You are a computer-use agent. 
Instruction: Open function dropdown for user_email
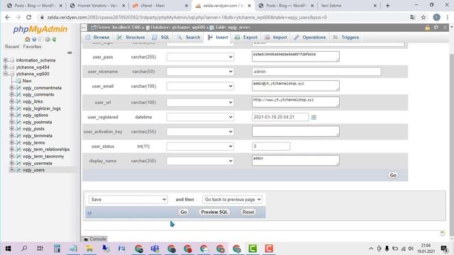(200, 86)
